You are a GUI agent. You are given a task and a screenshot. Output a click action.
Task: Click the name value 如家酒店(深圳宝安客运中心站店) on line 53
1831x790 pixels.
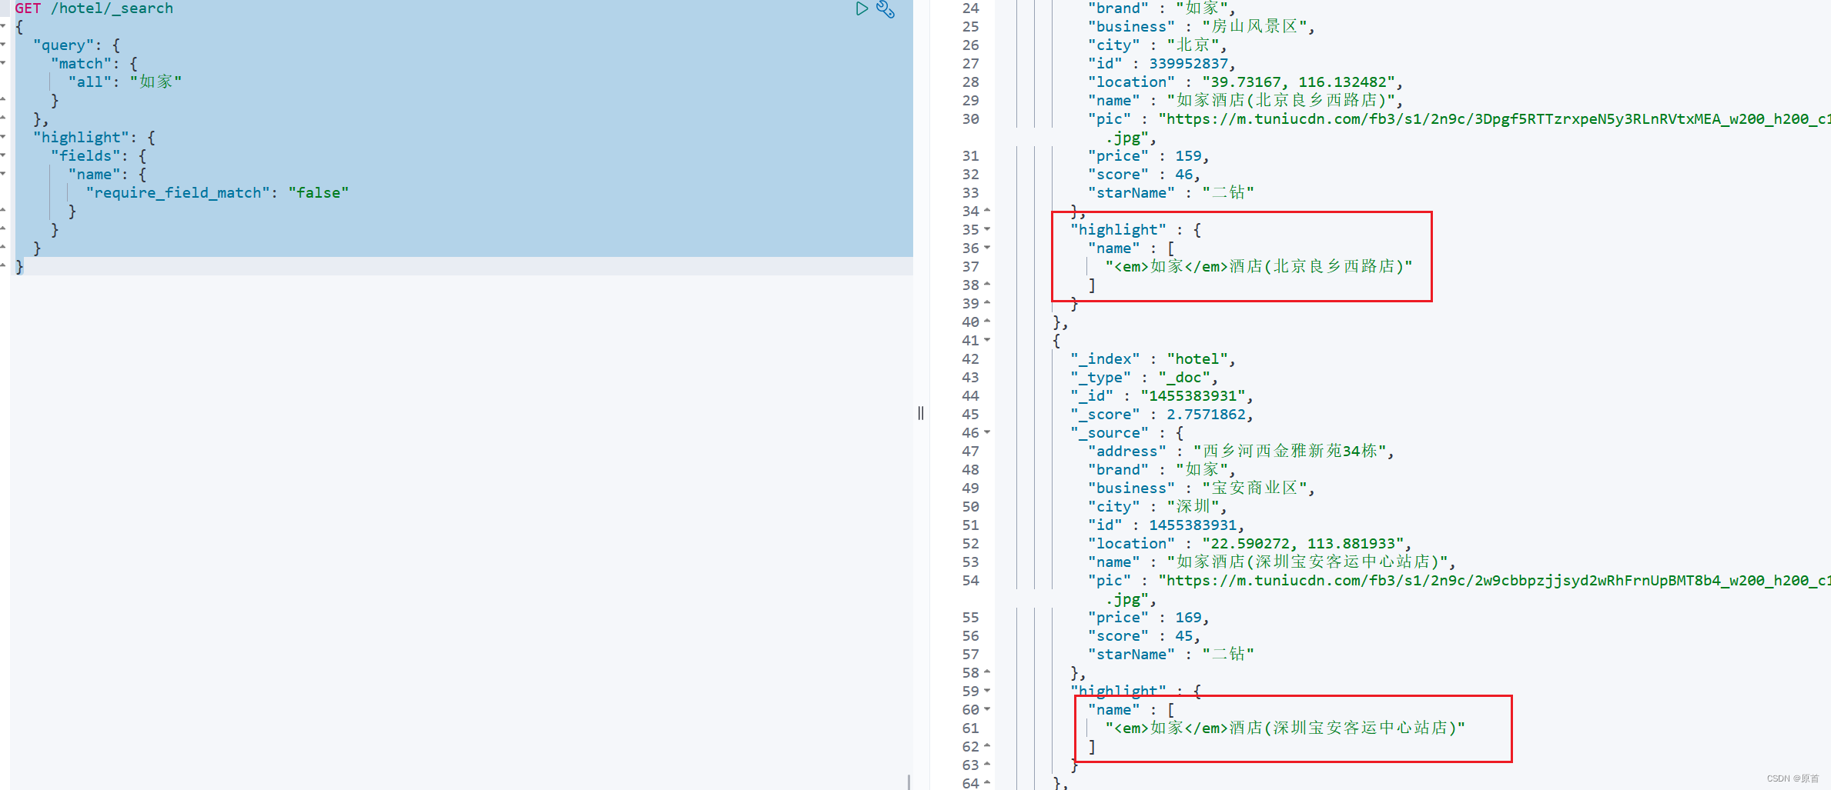[1307, 562]
